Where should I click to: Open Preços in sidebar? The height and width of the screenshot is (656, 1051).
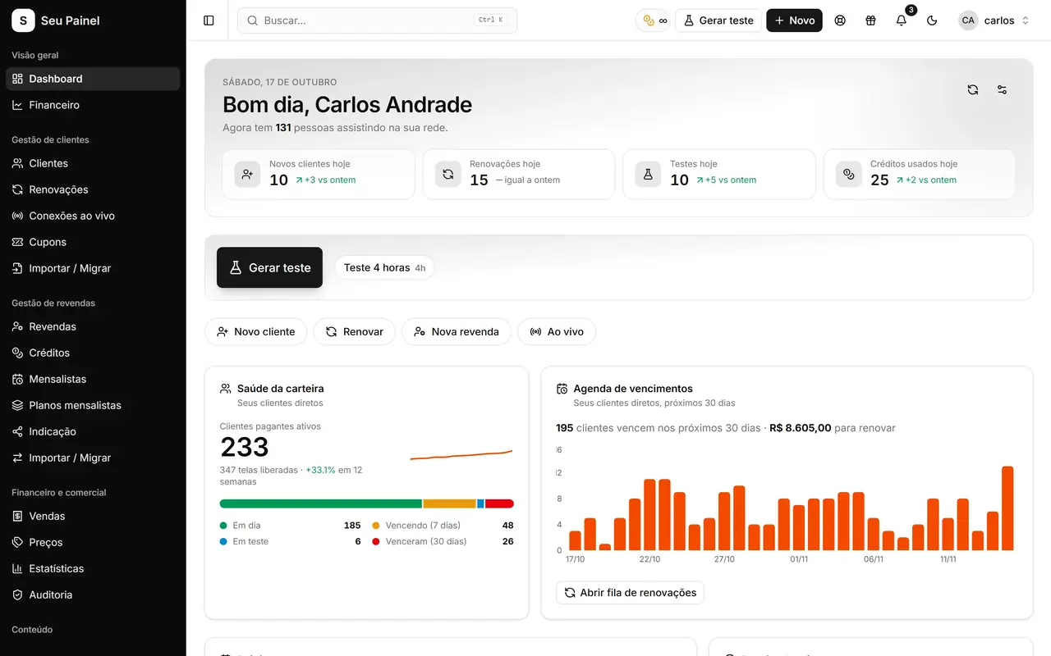tap(93, 542)
